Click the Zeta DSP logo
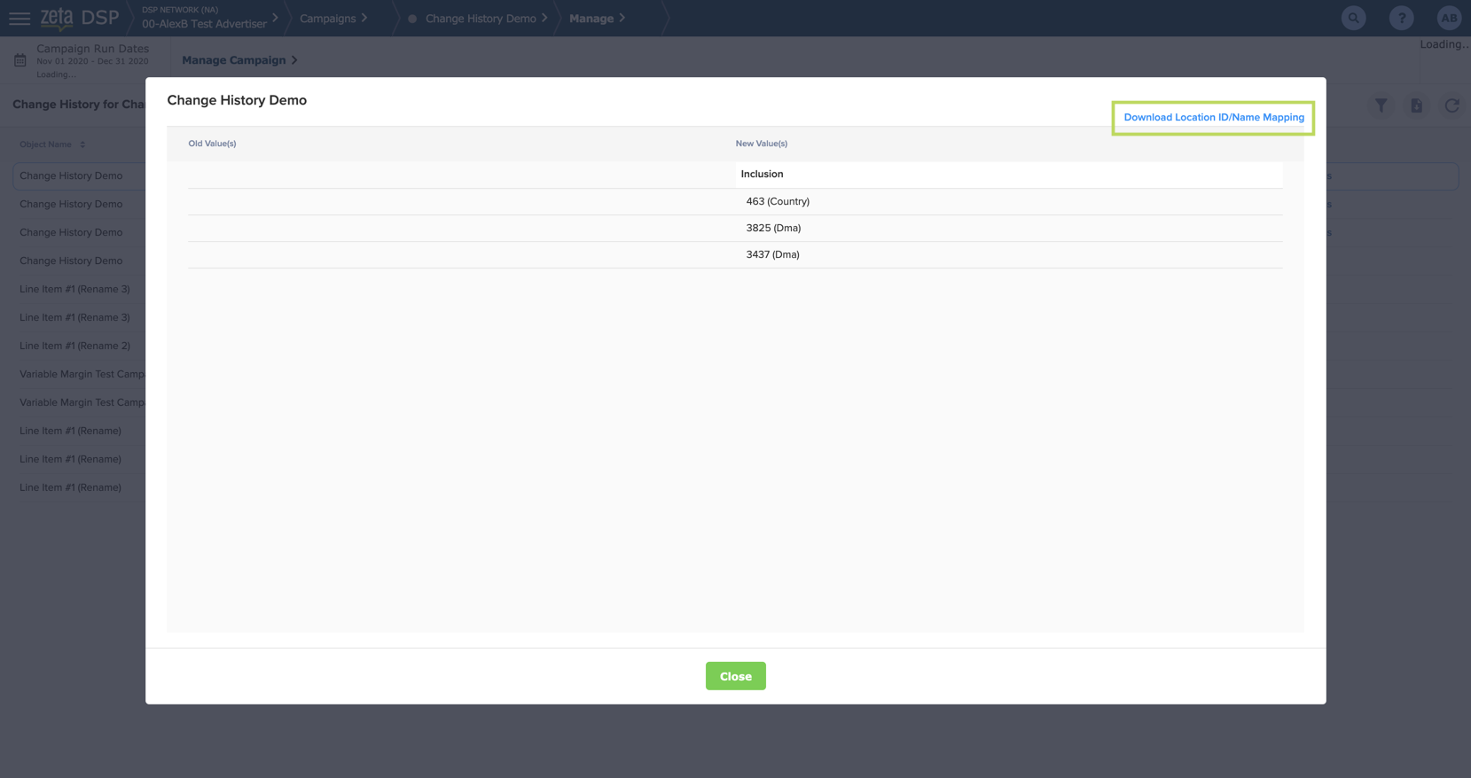Image resolution: width=1471 pixels, height=778 pixels. click(79, 19)
